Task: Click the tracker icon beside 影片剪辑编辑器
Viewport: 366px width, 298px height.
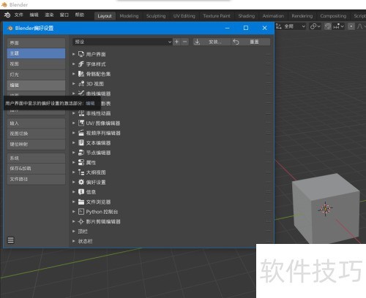Action: coord(81,221)
